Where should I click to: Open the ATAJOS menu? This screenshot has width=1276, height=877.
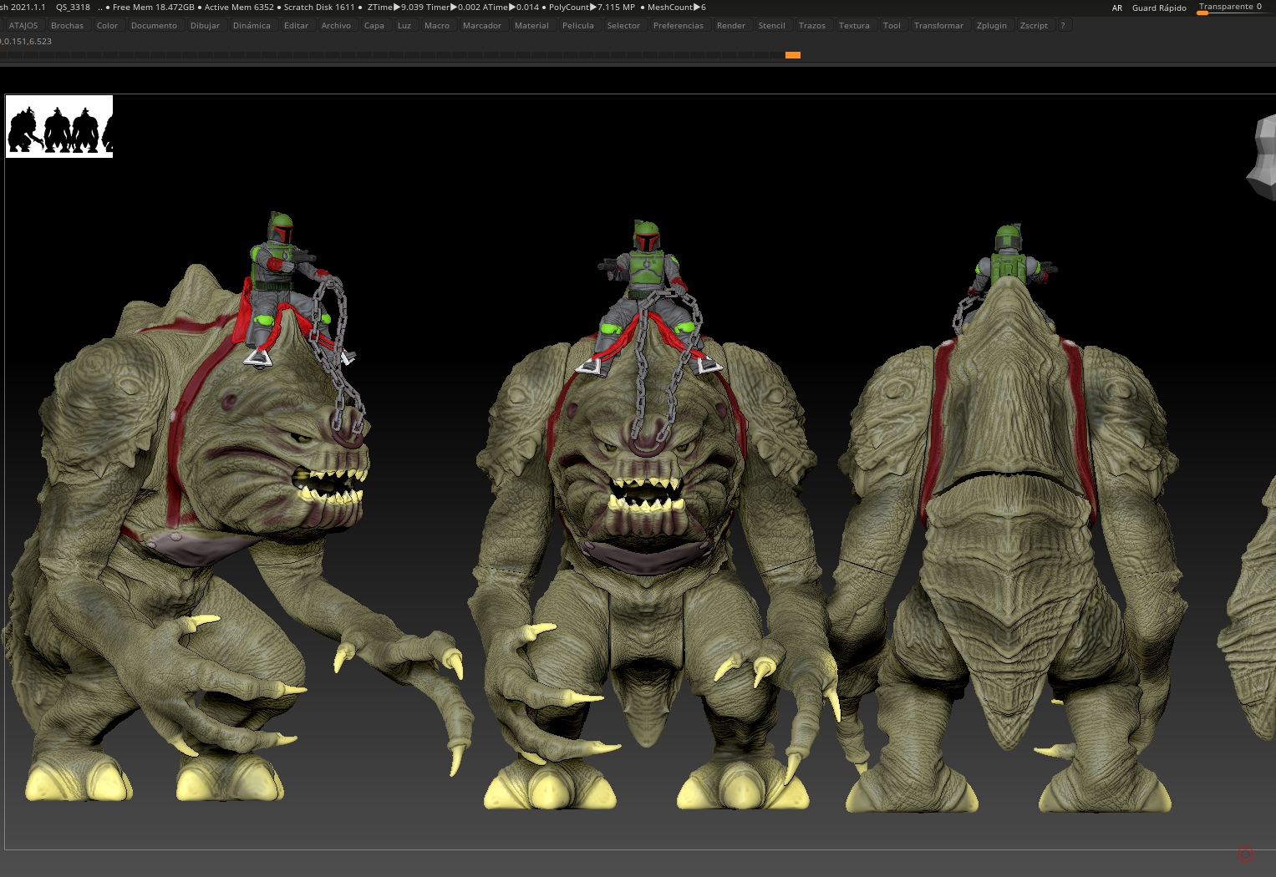pos(23,26)
